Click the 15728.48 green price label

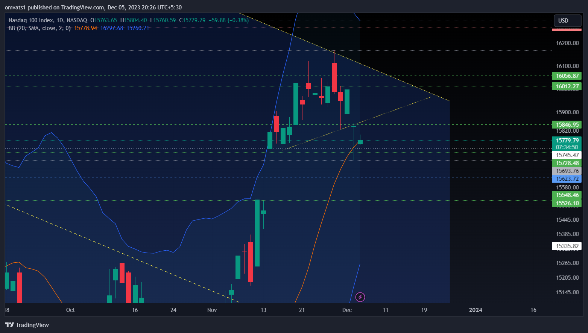tap(567, 163)
